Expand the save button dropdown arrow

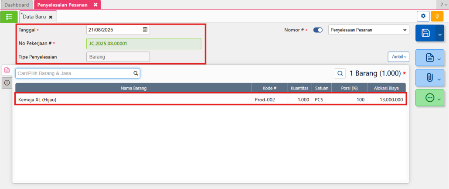(x=440, y=34)
